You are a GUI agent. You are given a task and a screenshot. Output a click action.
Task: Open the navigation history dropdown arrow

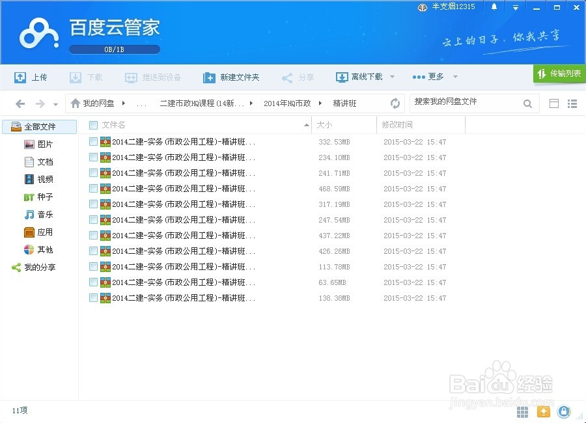pyautogui.click(x=55, y=104)
